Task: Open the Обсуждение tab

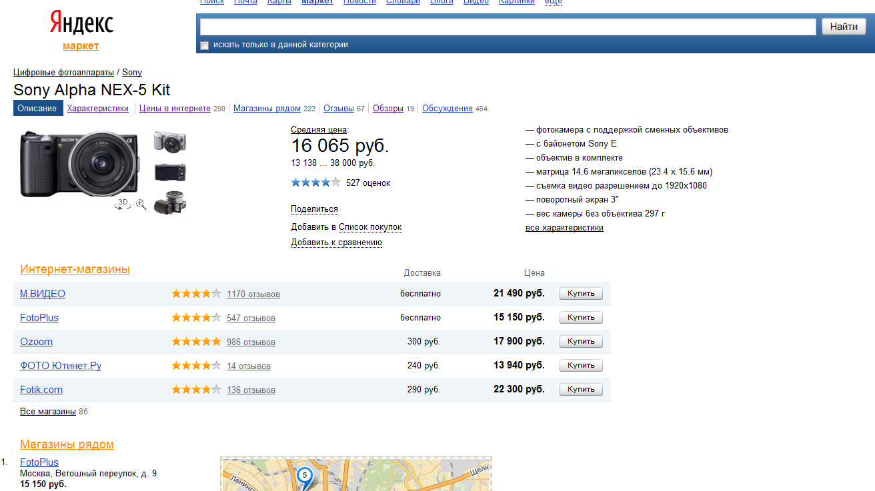Action: click(448, 109)
